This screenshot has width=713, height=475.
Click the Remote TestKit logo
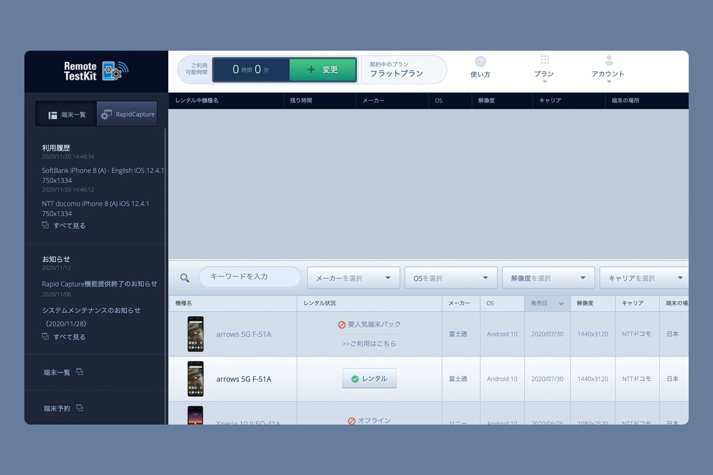[x=96, y=71]
